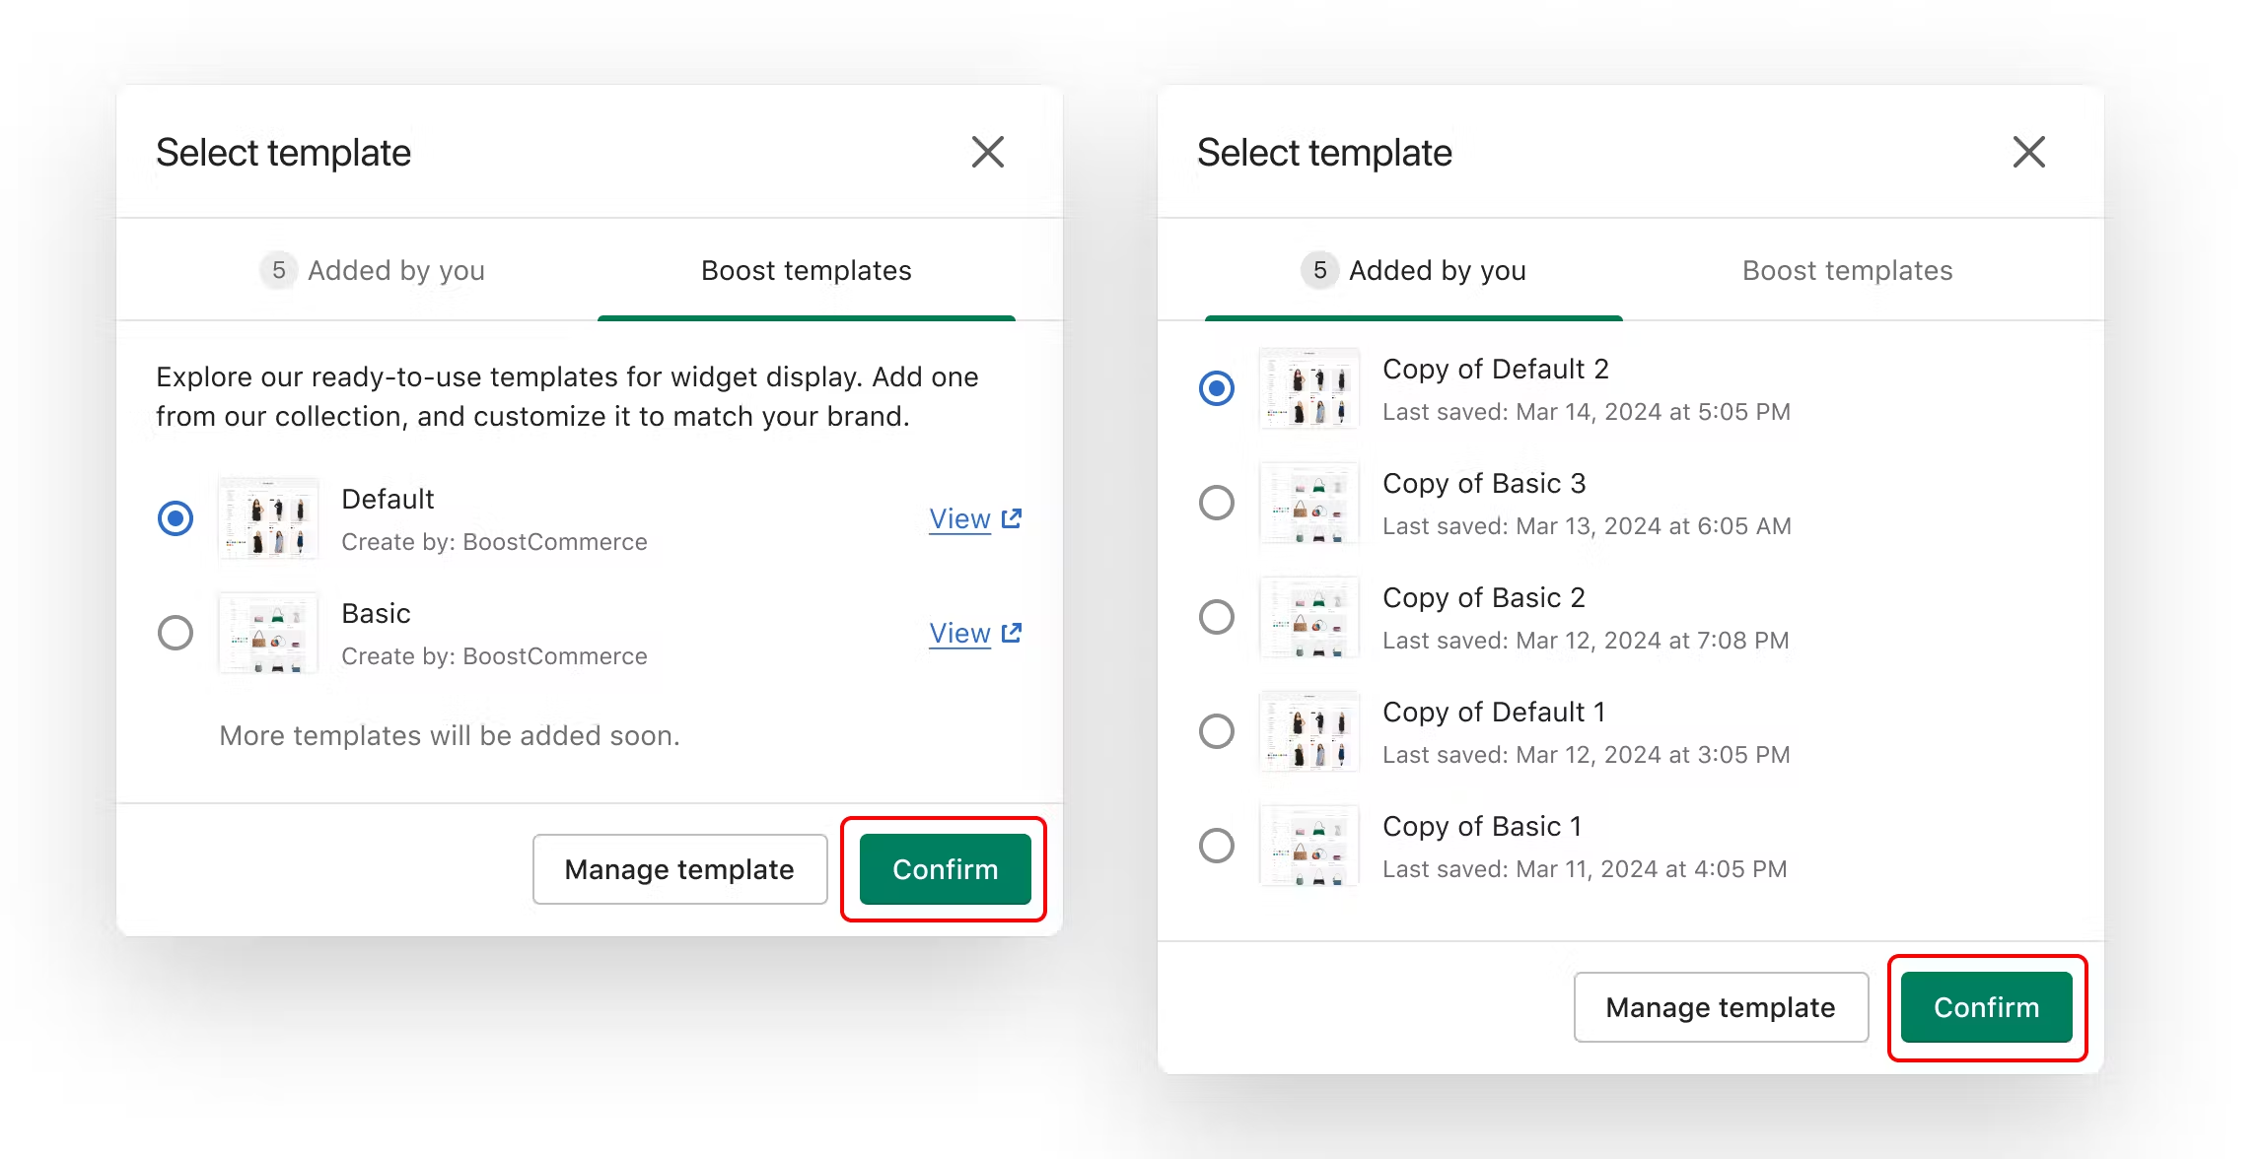The height and width of the screenshot is (1159, 2262).
Task: Choose Copy of Basic 1 radio option
Action: (1217, 846)
